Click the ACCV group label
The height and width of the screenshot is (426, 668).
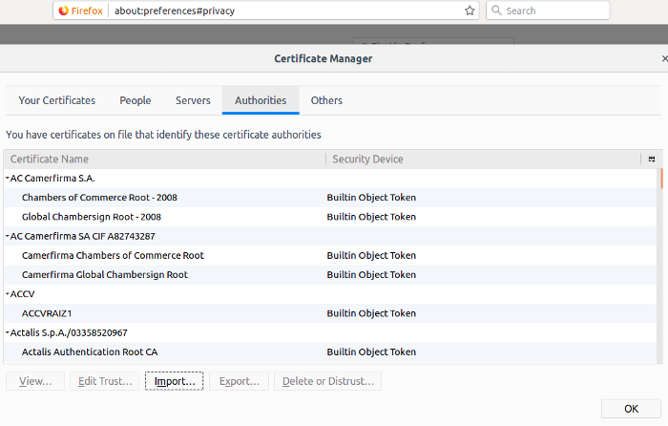[22, 294]
